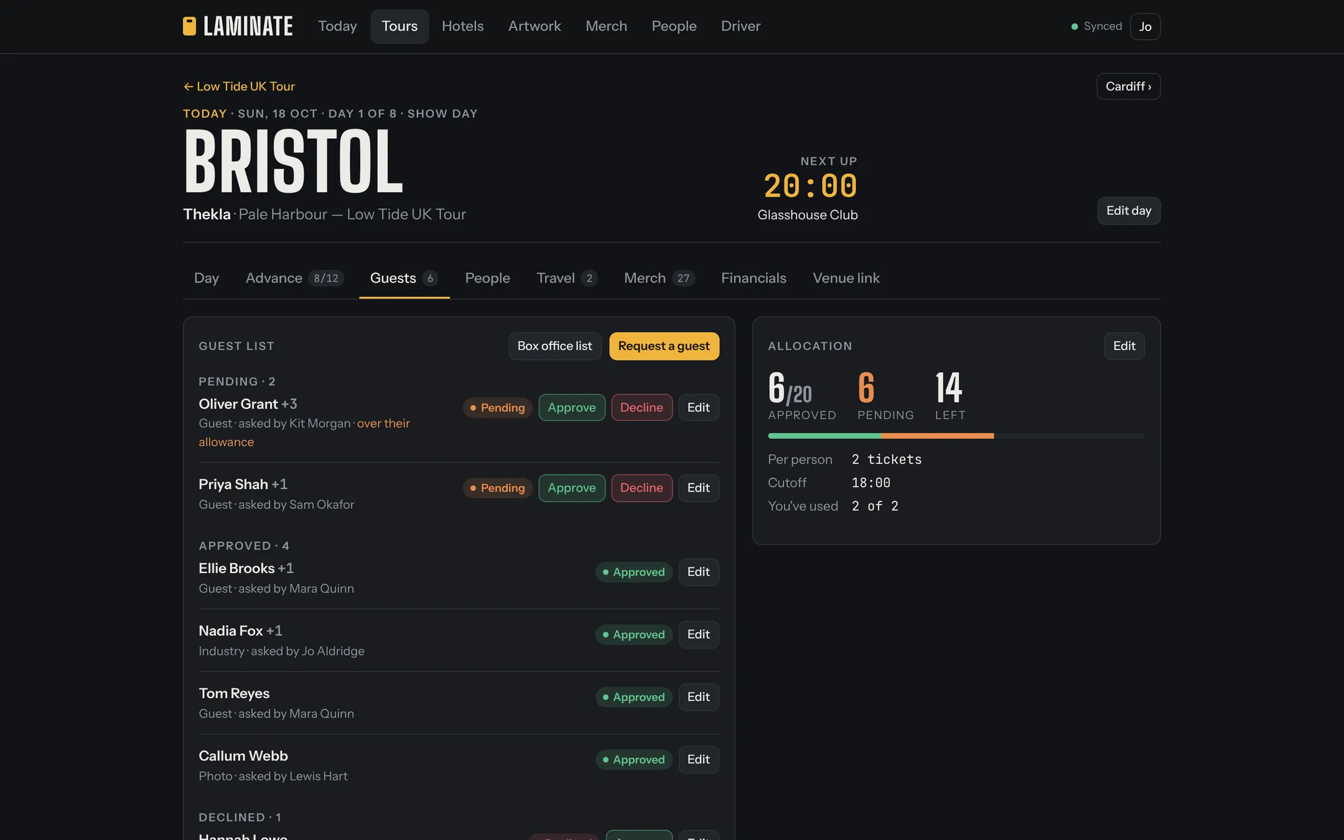Open the Jo user avatar menu
Screen dimensions: 1344x840
tap(1145, 26)
